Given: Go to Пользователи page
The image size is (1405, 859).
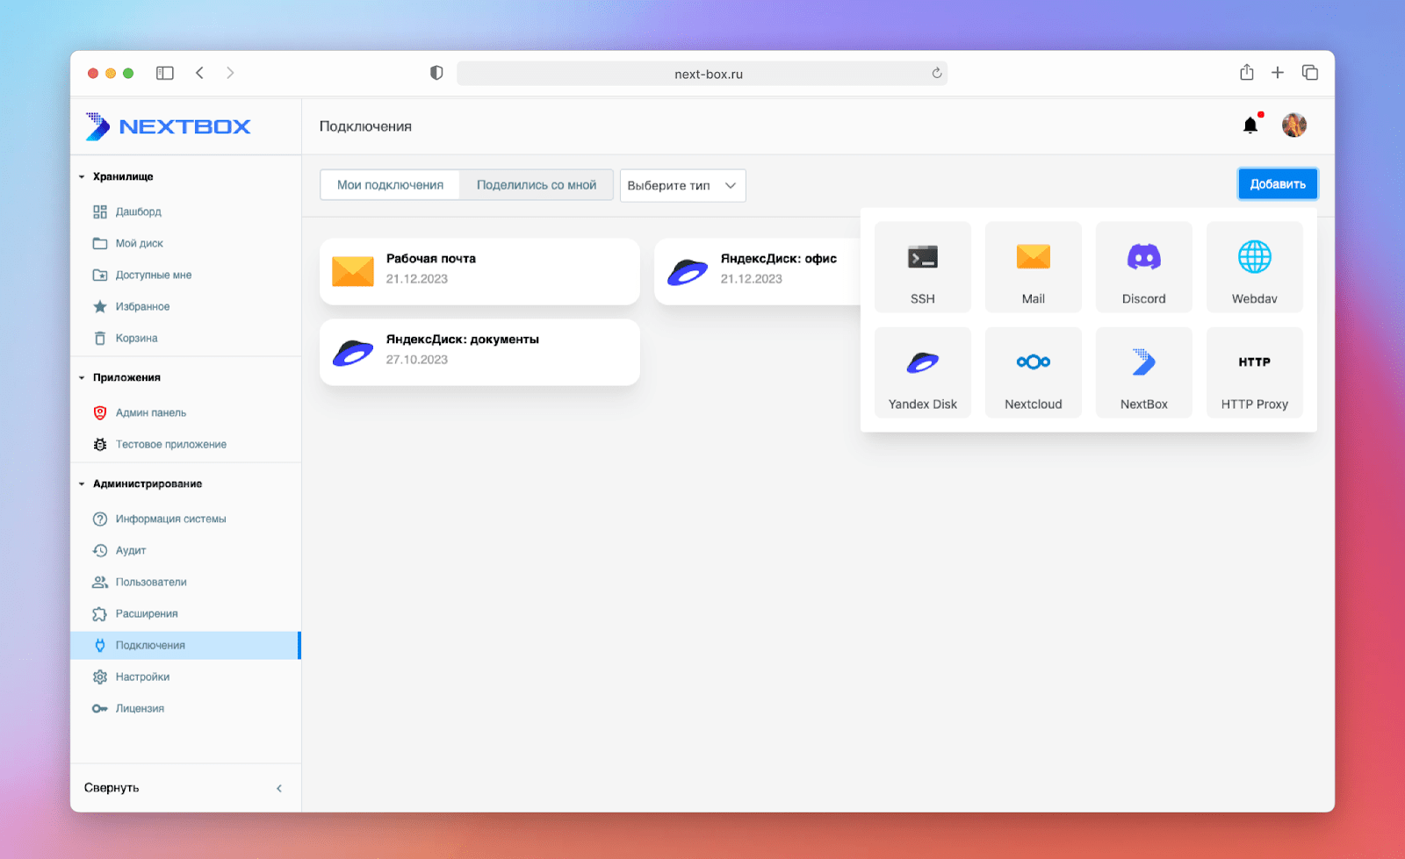Looking at the screenshot, I should click(185, 582).
